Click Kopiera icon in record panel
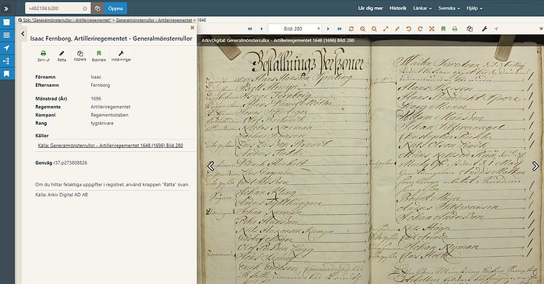 point(80,56)
